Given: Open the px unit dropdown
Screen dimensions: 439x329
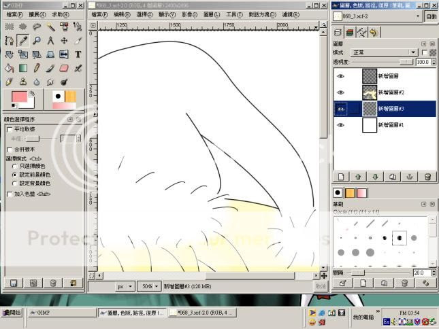Looking at the screenshot, I should pos(125,286).
